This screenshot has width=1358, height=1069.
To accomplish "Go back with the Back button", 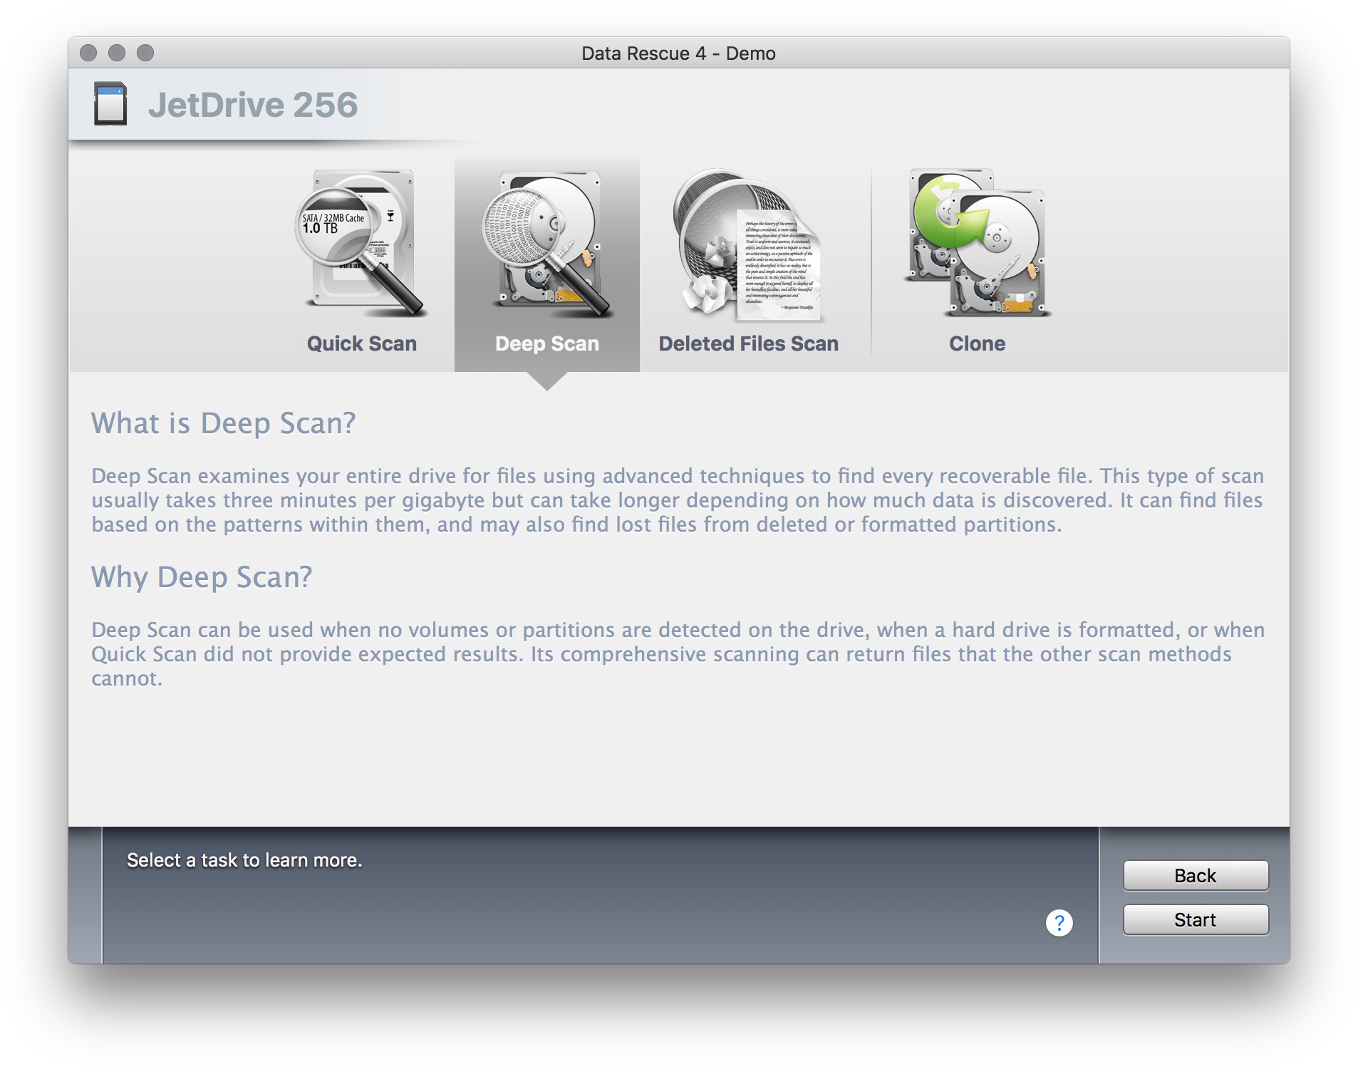I will pos(1196,875).
